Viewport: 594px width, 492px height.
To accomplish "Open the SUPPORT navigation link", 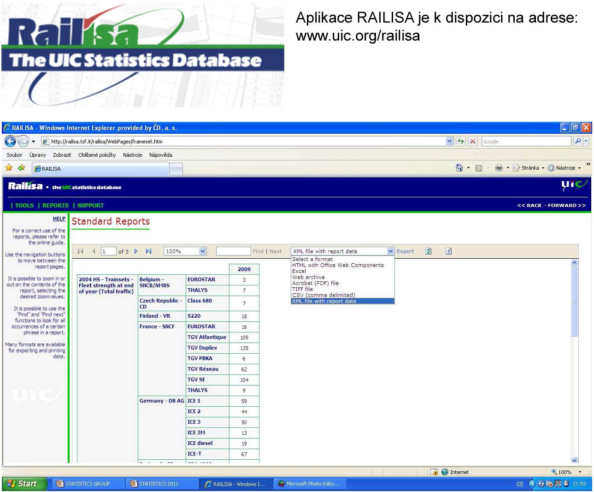I will tap(90, 206).
